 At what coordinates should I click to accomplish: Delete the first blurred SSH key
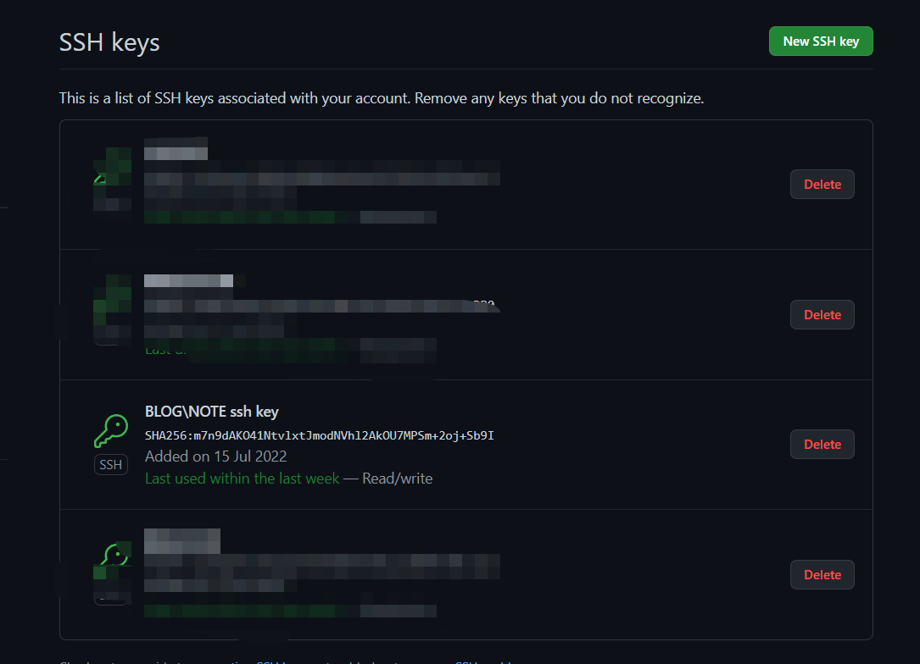coord(822,184)
